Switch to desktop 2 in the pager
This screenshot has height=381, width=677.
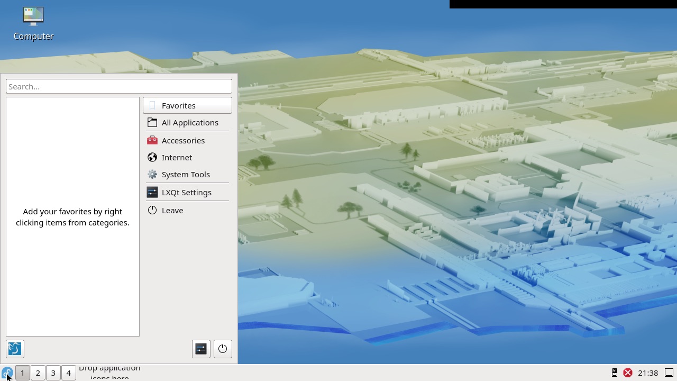tap(38, 373)
